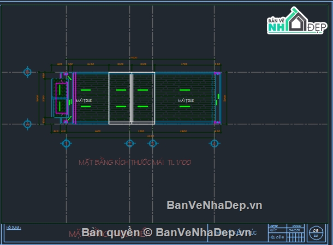The width and height of the screenshot is (333, 245).
Task: Select the right white roof panel rectangle
Action: 143,98
